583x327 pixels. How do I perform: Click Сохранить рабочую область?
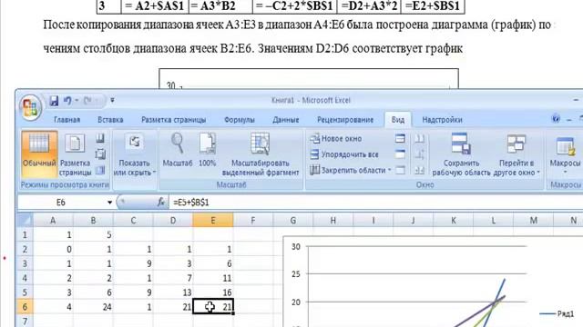click(462, 155)
